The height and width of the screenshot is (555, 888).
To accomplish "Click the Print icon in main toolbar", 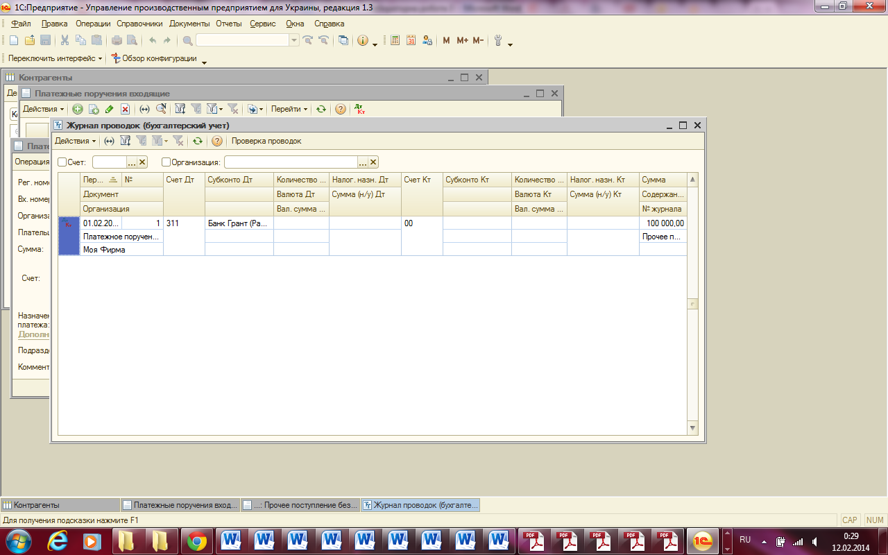I will tap(117, 41).
